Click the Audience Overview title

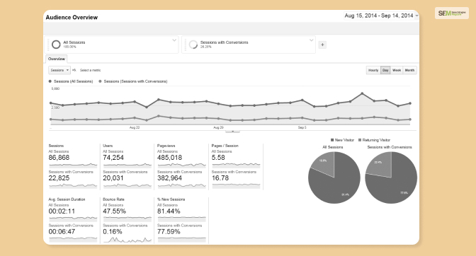72,17
